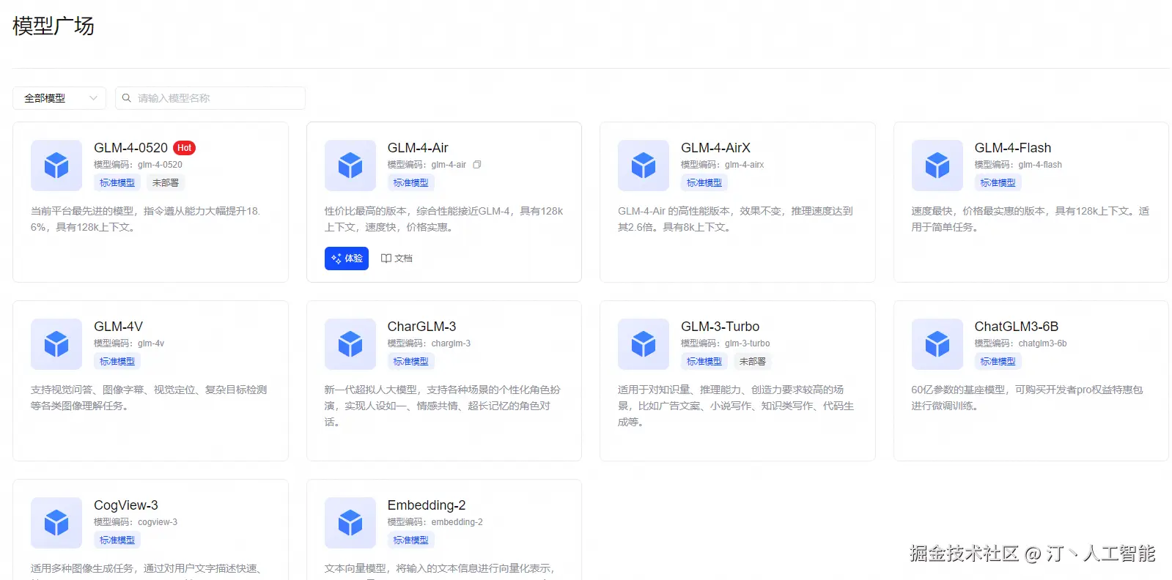Click 标准模型 tag on GLM-4V
This screenshot has height=580, width=1172.
pos(117,362)
